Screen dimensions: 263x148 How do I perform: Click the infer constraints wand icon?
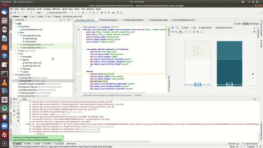(189, 32)
